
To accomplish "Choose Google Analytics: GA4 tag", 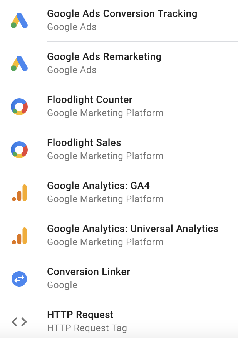I will (x=98, y=186).
